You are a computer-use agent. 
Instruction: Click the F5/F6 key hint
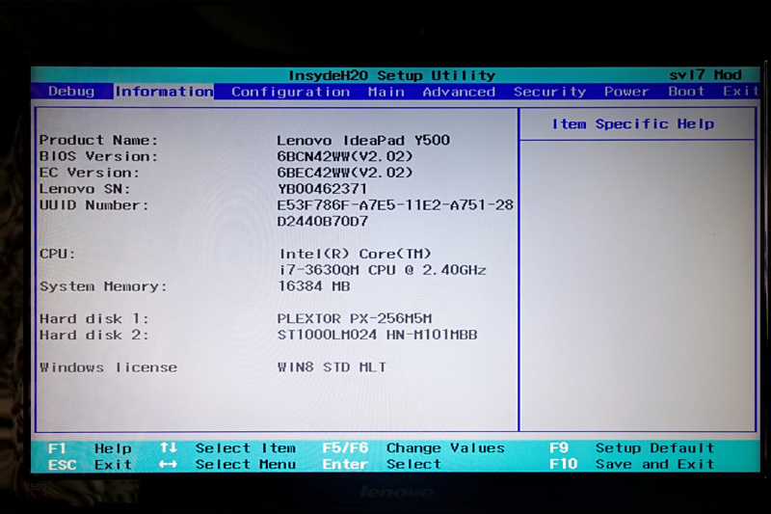pos(345,448)
